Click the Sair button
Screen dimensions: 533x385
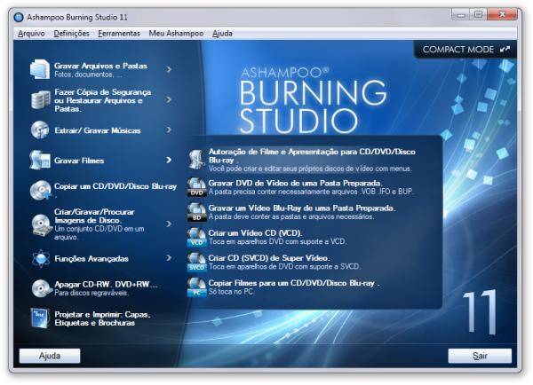click(x=480, y=356)
